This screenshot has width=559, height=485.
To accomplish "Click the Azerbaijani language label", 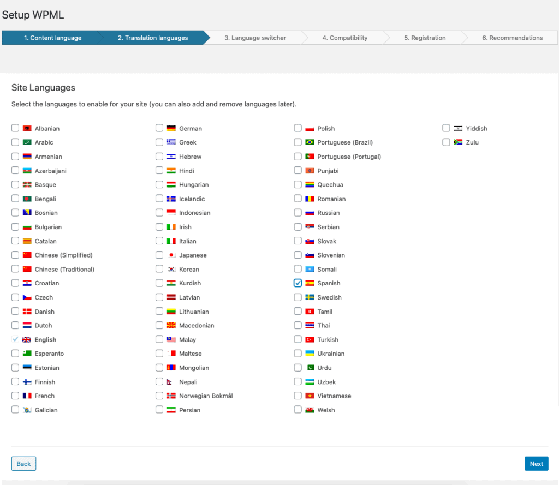I will point(51,171).
